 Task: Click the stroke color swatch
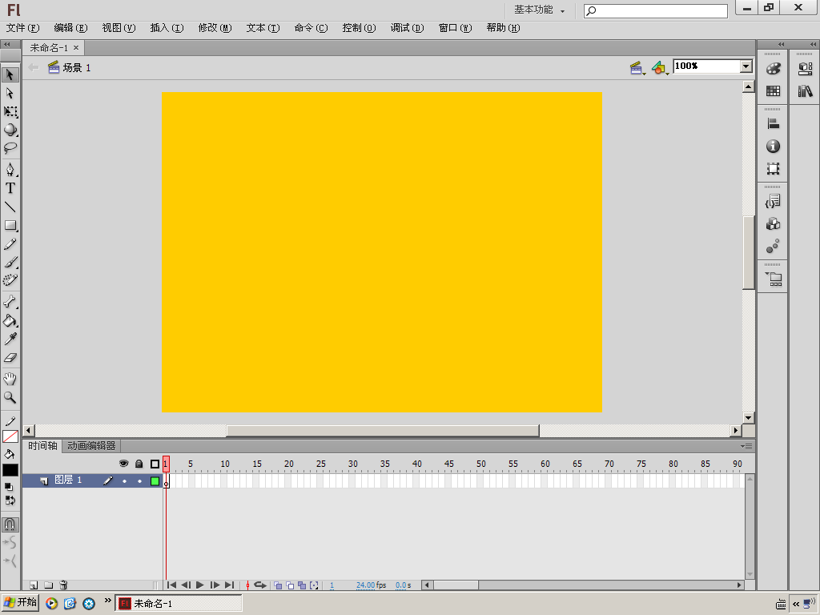coord(10,436)
